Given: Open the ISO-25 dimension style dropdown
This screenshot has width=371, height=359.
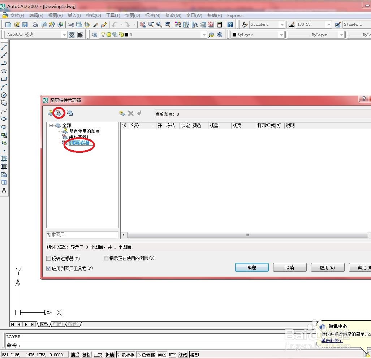Looking at the screenshot, I should point(328,25).
